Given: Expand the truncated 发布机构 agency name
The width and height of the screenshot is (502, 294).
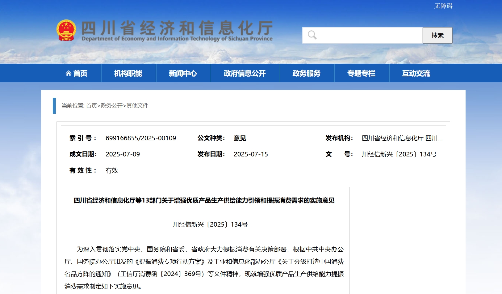Looking at the screenshot, I should [x=401, y=138].
